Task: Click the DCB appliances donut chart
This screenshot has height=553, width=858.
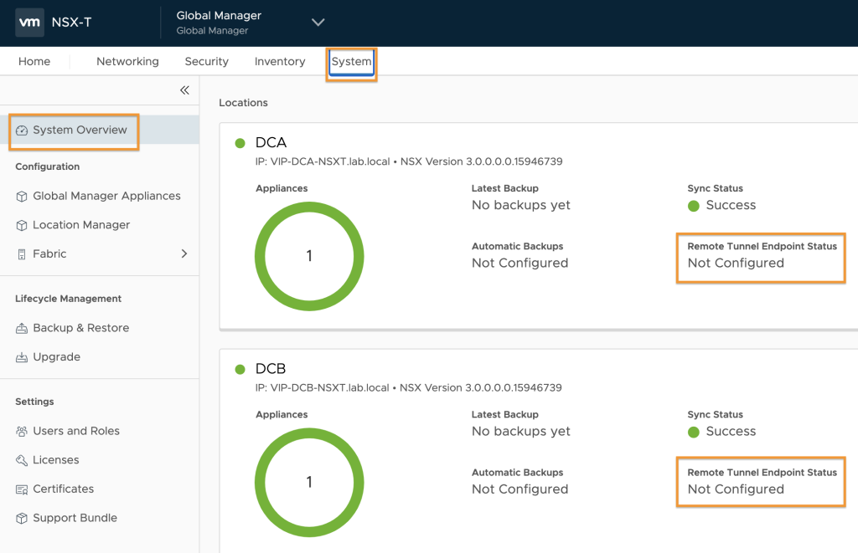Action: [309, 483]
